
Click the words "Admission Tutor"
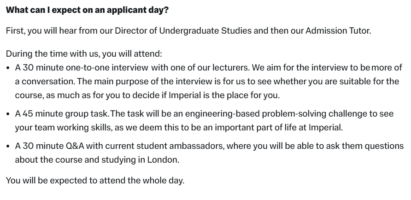341,30
